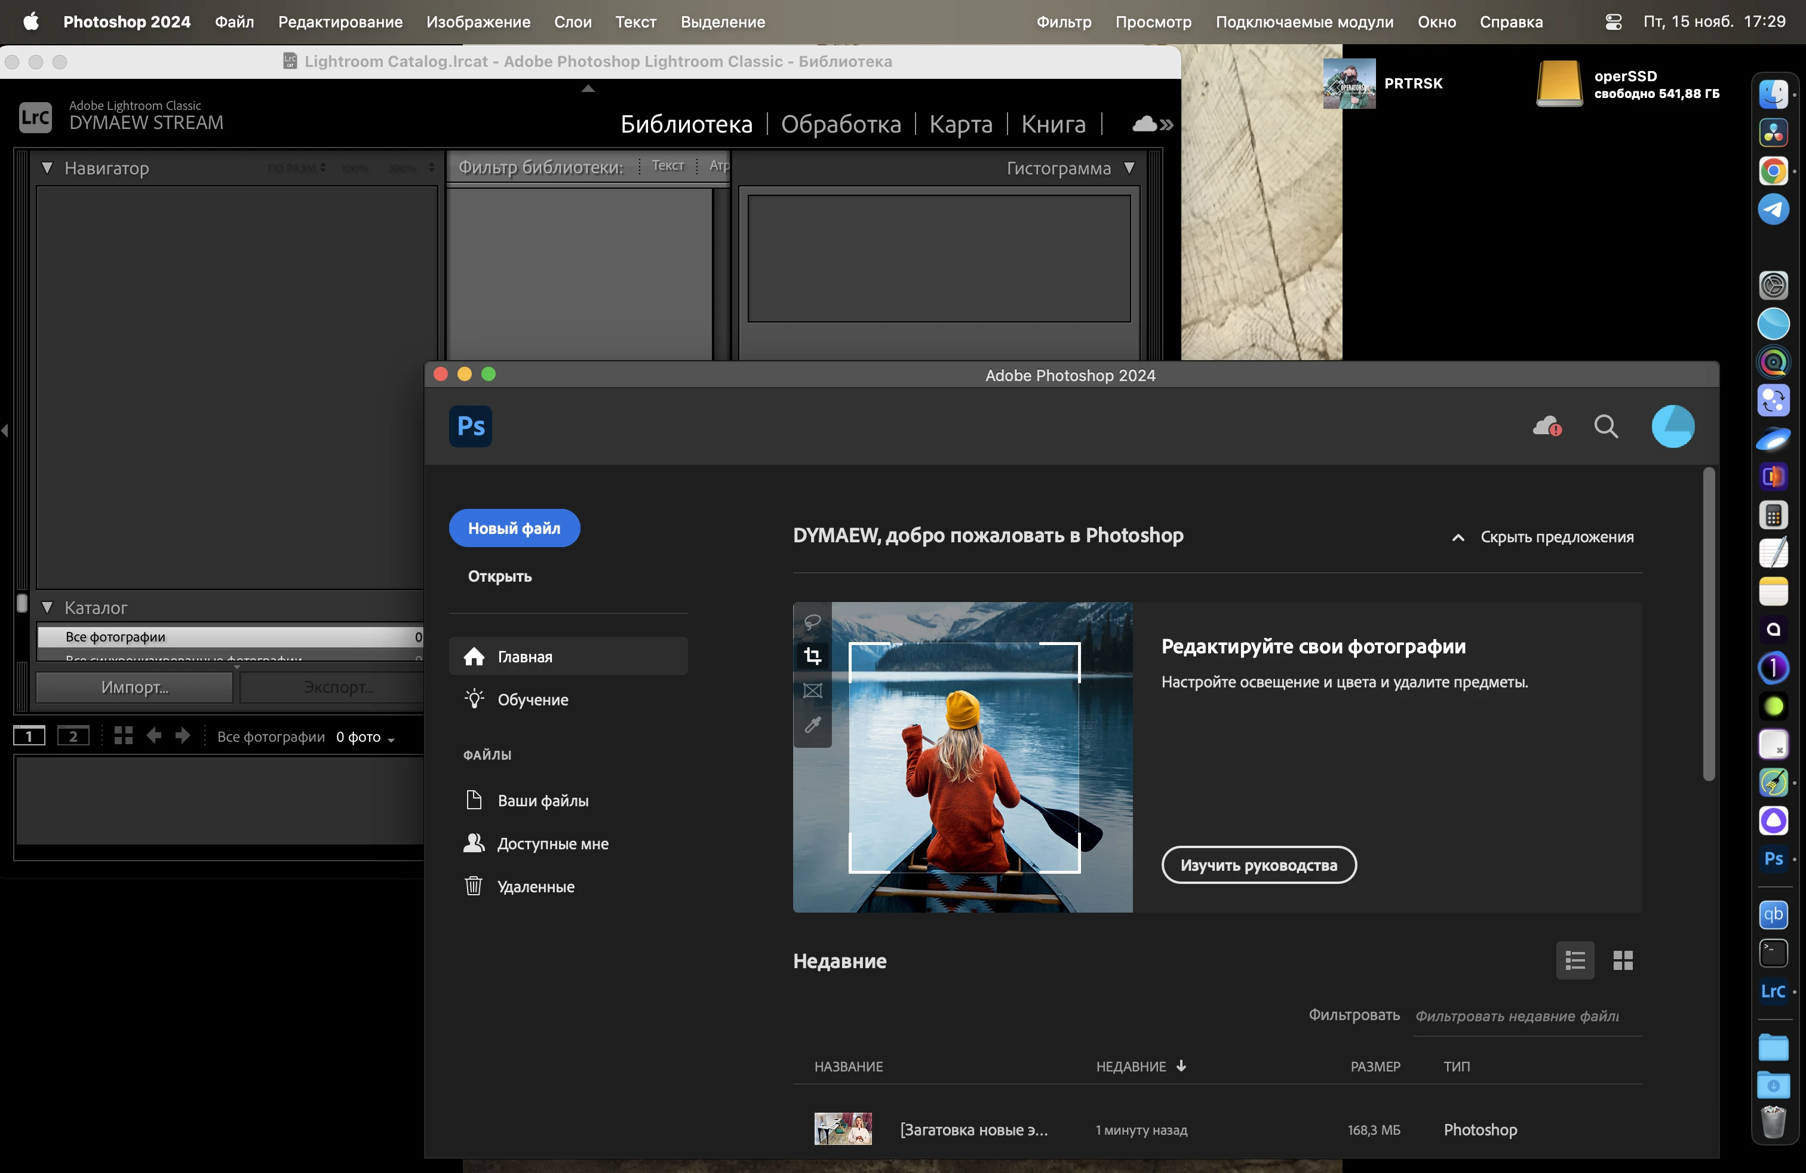Open Ваши файлы in Photoshop sidebar
Screen dimensions: 1806x1173
(569, 800)
